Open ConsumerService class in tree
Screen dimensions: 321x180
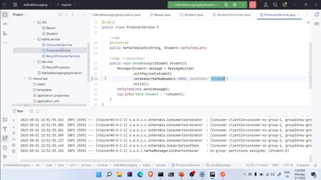[x=59, y=44]
